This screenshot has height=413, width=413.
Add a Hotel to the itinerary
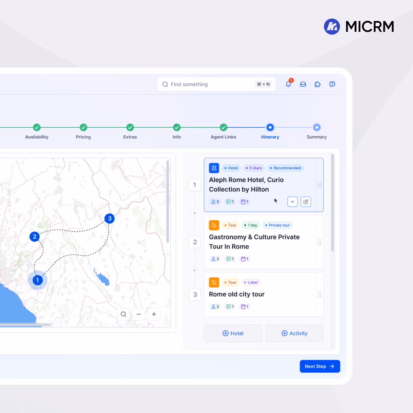click(x=233, y=333)
